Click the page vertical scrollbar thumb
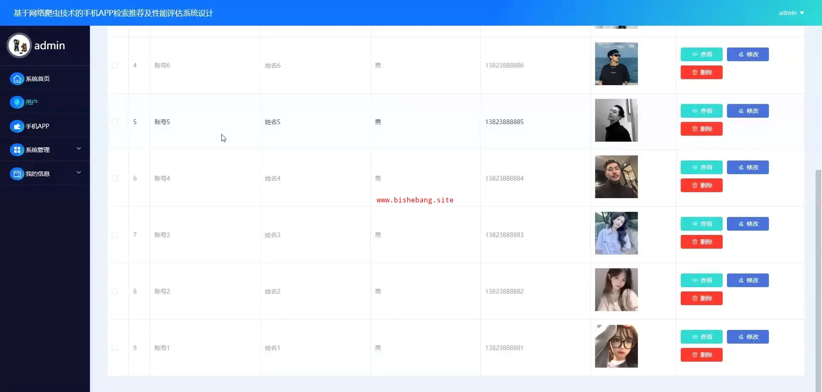Screen dimensions: 822x392 coord(819,280)
